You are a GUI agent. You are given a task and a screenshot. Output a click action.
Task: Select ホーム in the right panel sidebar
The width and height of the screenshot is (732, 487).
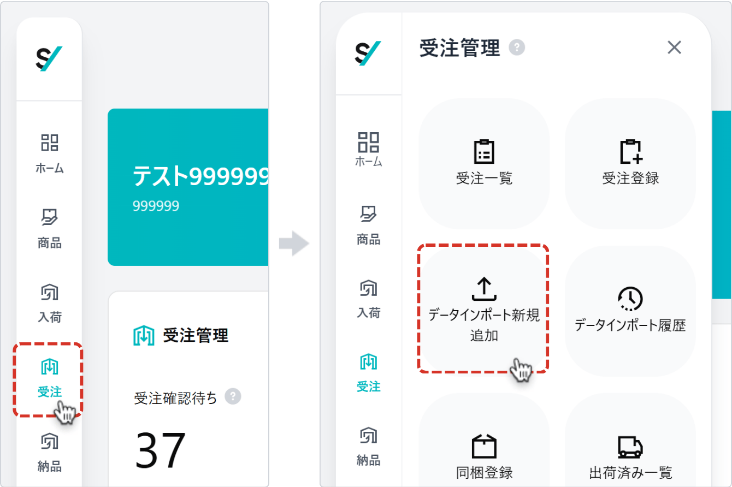coord(369,149)
